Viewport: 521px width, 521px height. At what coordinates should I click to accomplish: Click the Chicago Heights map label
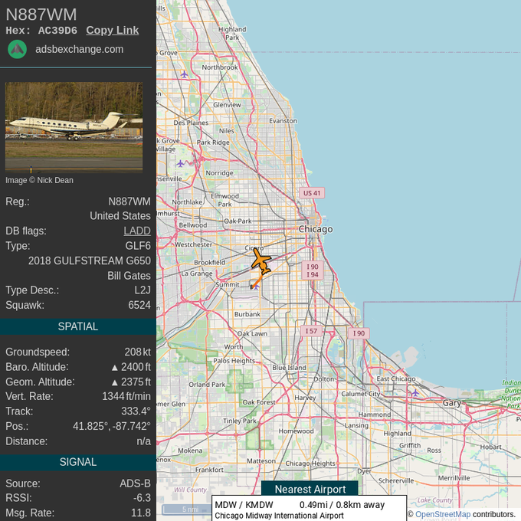click(x=310, y=464)
